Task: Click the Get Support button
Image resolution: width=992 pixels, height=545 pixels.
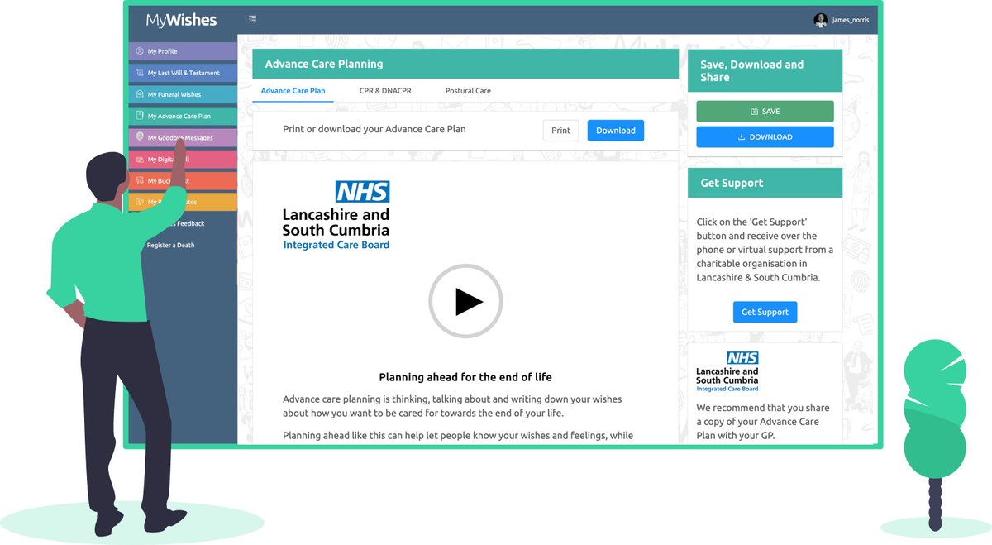Action: coord(765,312)
